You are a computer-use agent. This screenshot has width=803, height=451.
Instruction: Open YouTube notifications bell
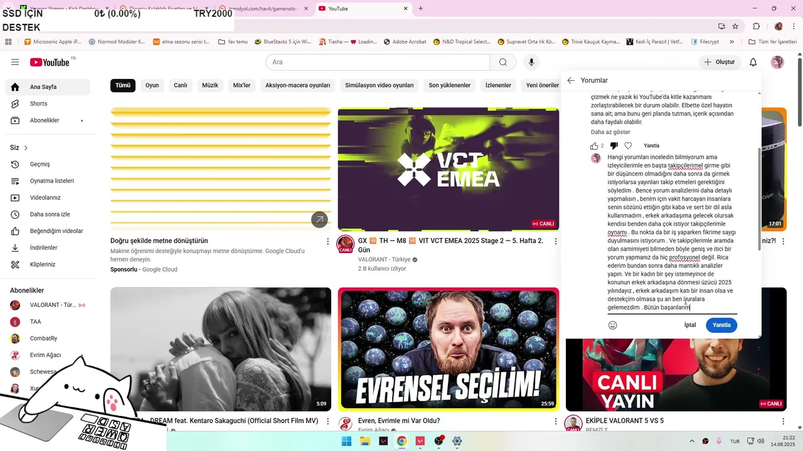(753, 62)
